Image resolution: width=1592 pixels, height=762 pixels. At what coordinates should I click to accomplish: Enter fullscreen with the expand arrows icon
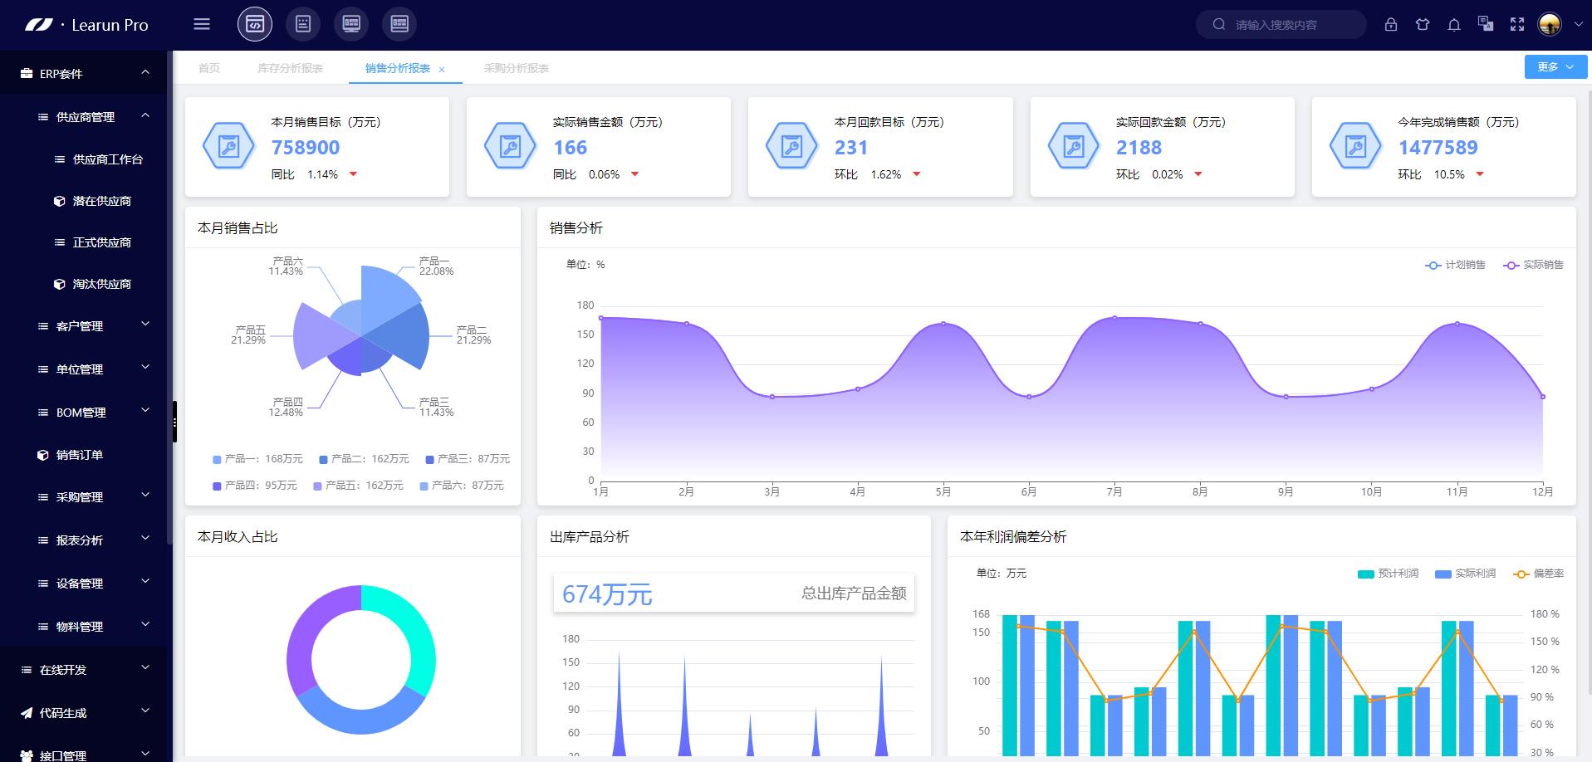coord(1516,24)
